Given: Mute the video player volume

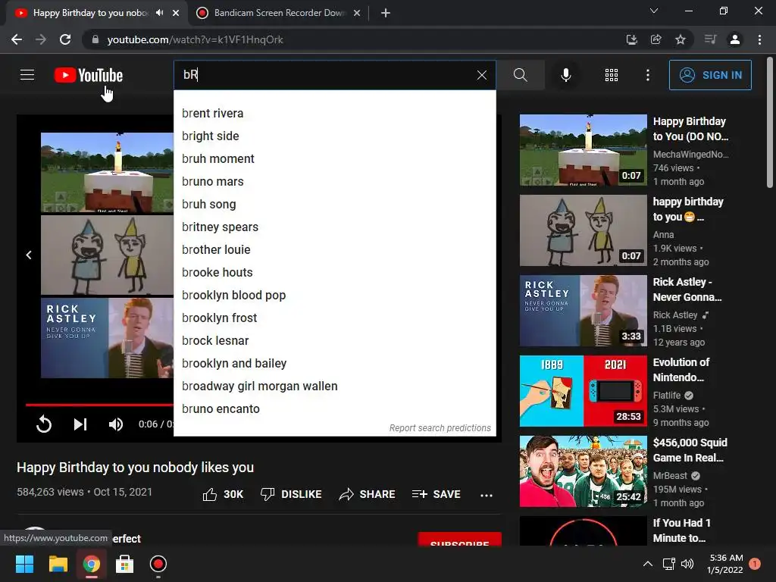Looking at the screenshot, I should [116, 424].
